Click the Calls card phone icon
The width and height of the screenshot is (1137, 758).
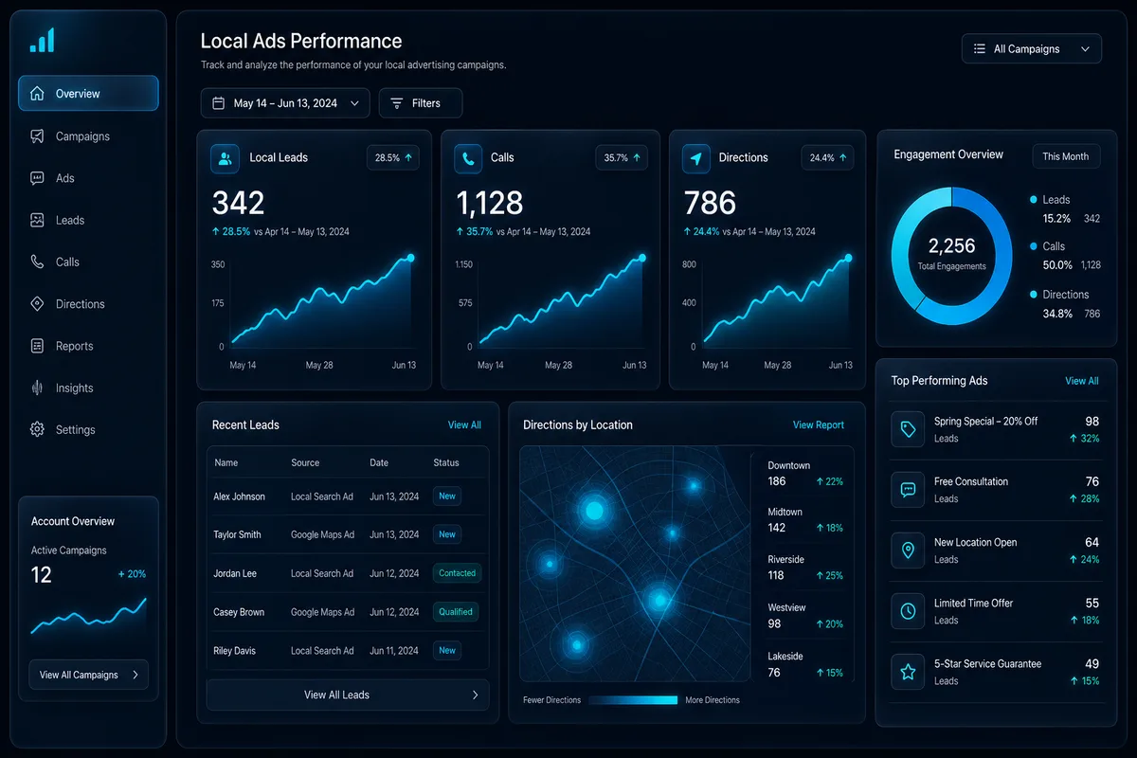click(468, 158)
